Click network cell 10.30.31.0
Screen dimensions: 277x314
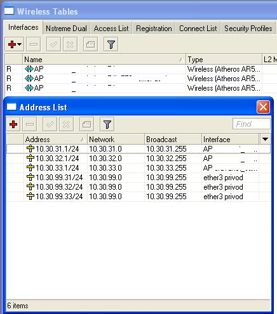point(105,149)
